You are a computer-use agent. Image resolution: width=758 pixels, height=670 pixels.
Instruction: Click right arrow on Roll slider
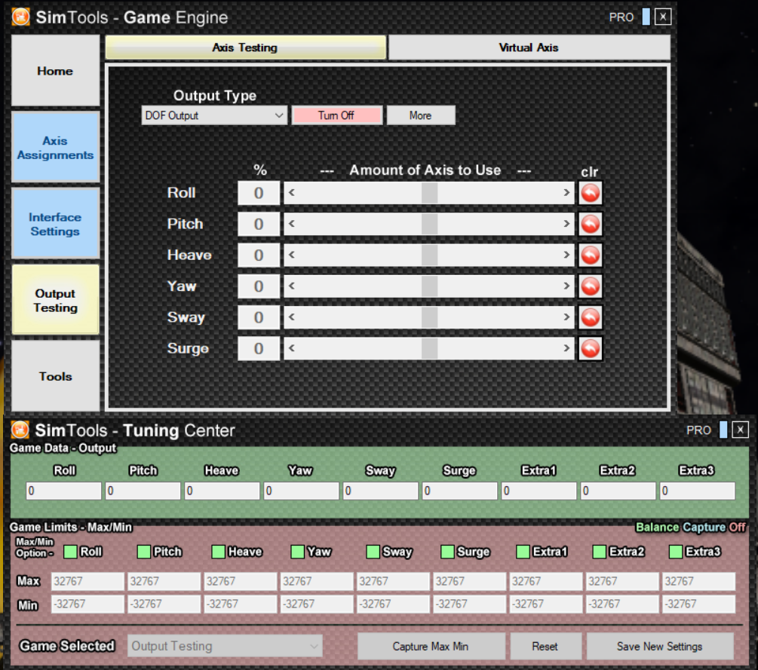coord(567,193)
